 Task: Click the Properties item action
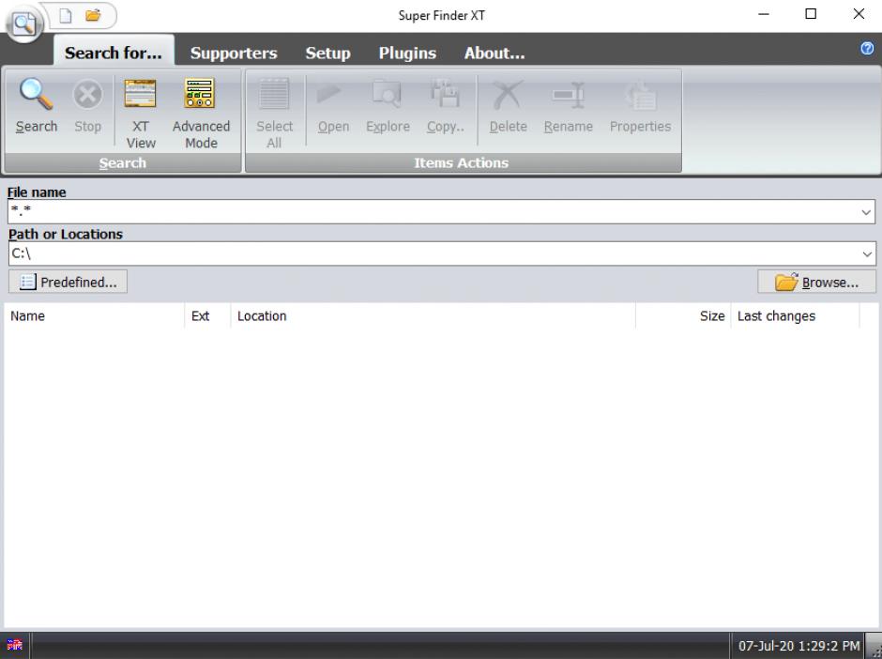tap(640, 106)
